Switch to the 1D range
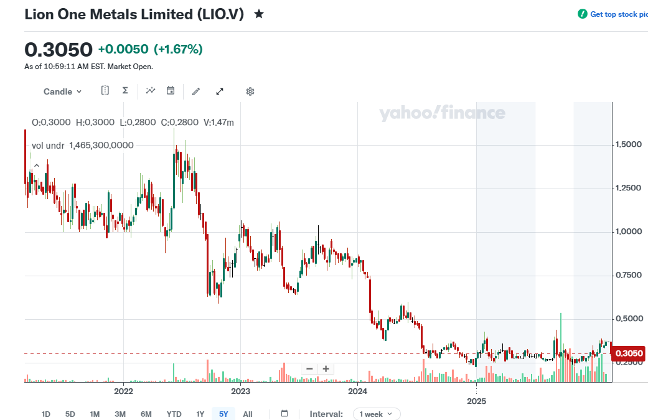 pyautogui.click(x=46, y=414)
